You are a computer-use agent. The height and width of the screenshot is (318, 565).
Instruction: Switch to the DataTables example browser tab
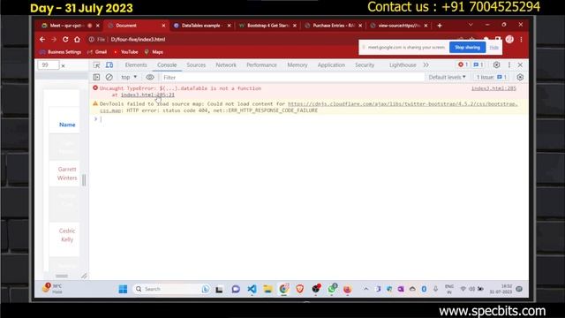[x=202, y=26]
